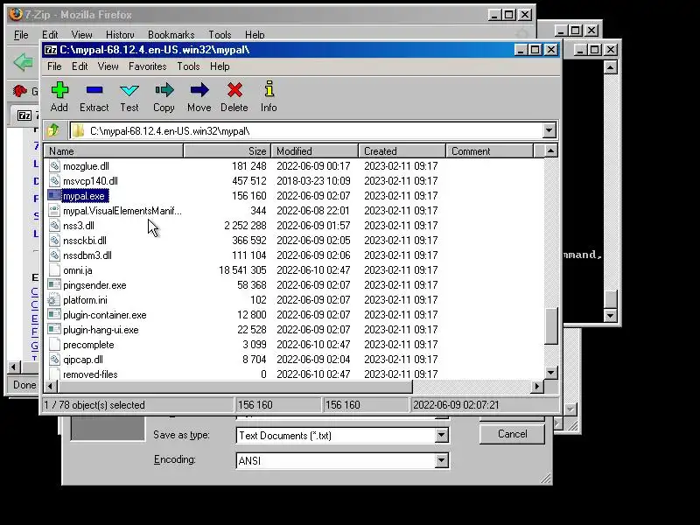Viewport: 700px width, 525px height.
Task: Click scroll up arrow in console window
Action: tap(610, 67)
